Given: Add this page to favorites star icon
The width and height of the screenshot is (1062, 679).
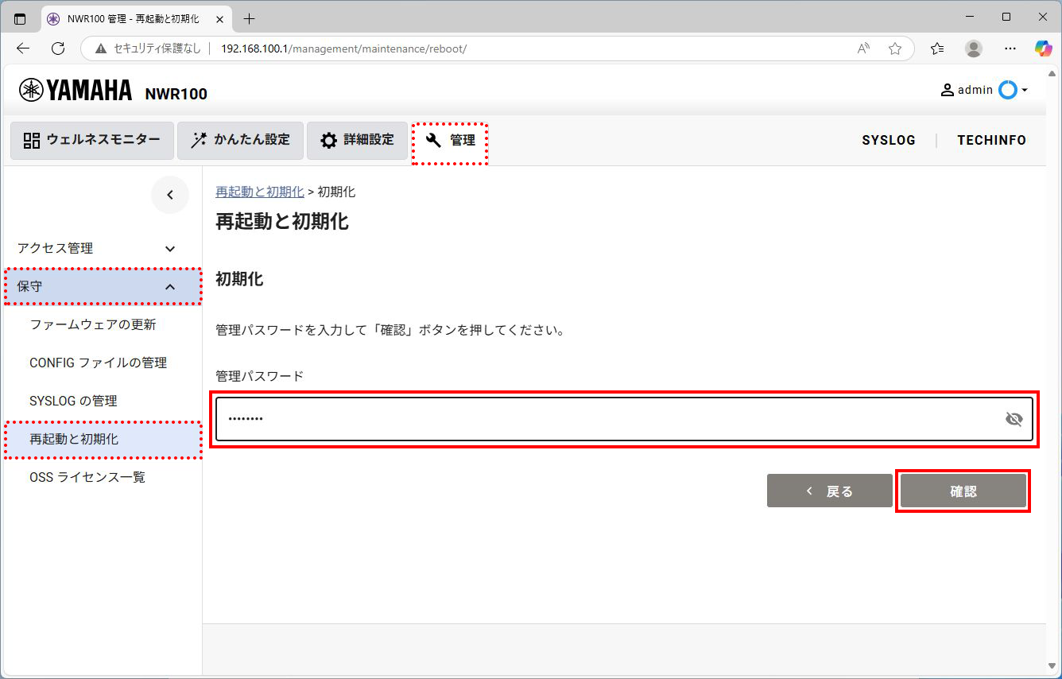Looking at the screenshot, I should coord(895,48).
